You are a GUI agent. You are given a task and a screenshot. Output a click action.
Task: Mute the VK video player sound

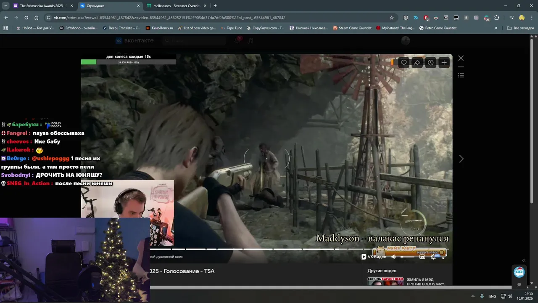pyautogui.click(x=393, y=257)
